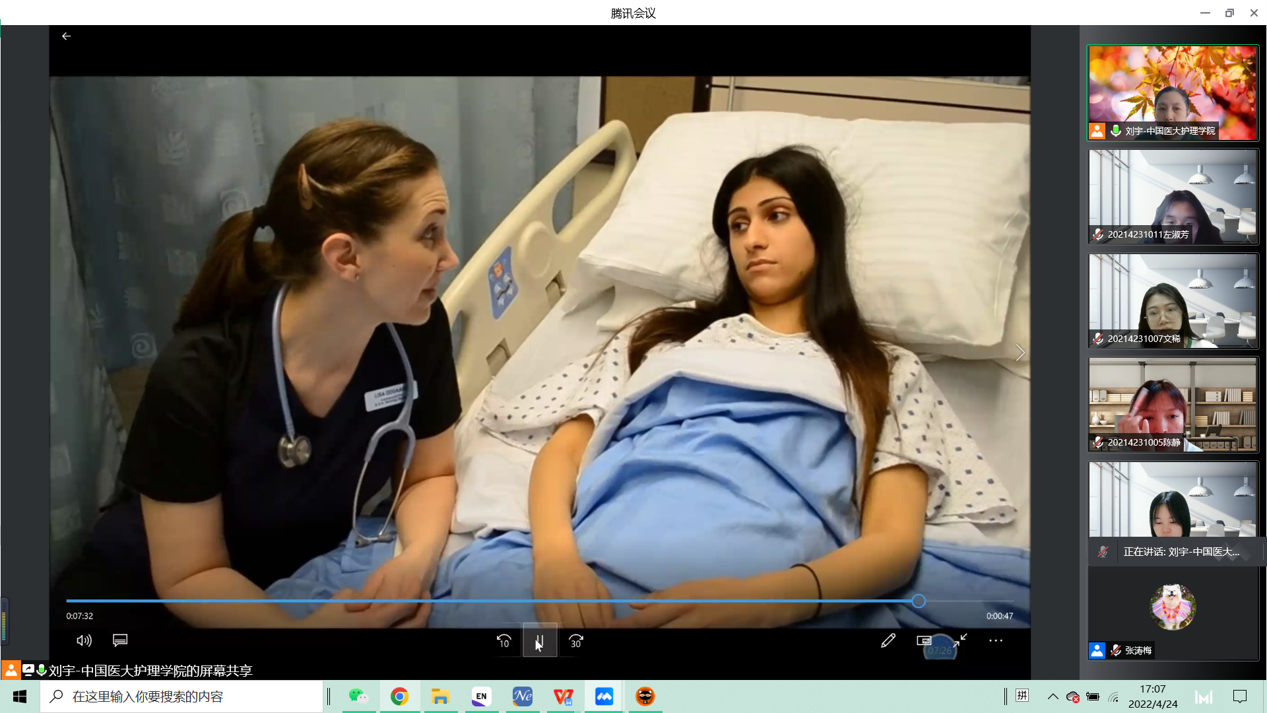Click the video progress slider handle
The width and height of the screenshot is (1267, 713).
(919, 601)
